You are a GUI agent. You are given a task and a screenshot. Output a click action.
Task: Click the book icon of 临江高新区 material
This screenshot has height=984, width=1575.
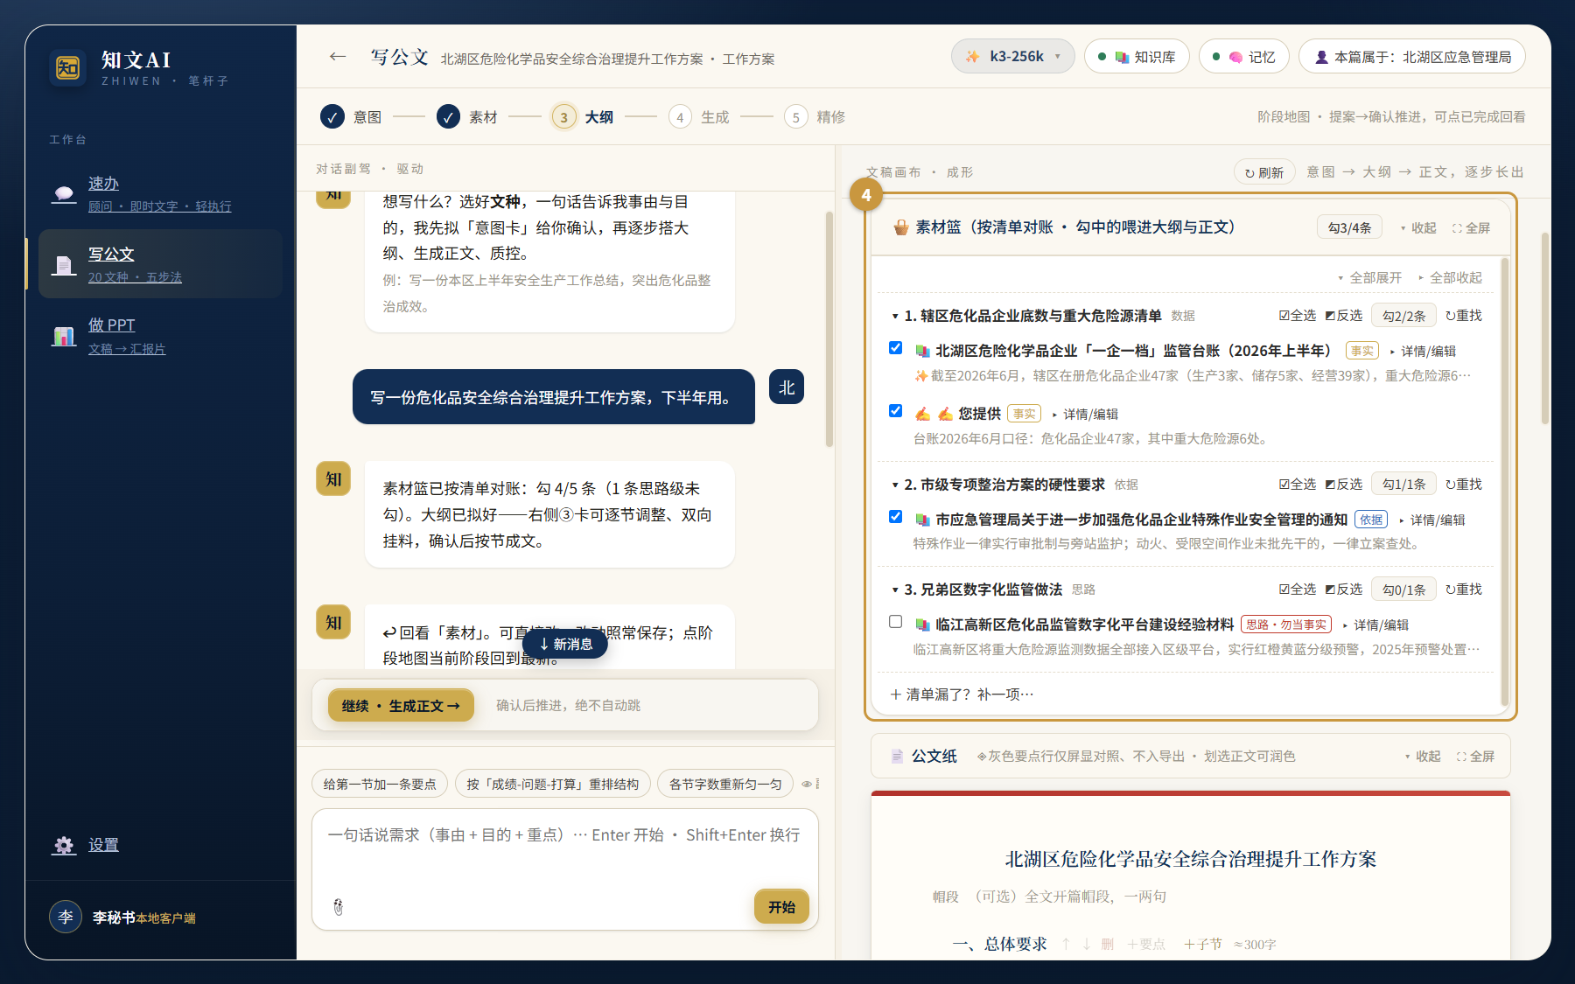[x=922, y=625]
